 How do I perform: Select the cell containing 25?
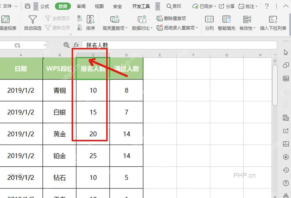(93, 156)
